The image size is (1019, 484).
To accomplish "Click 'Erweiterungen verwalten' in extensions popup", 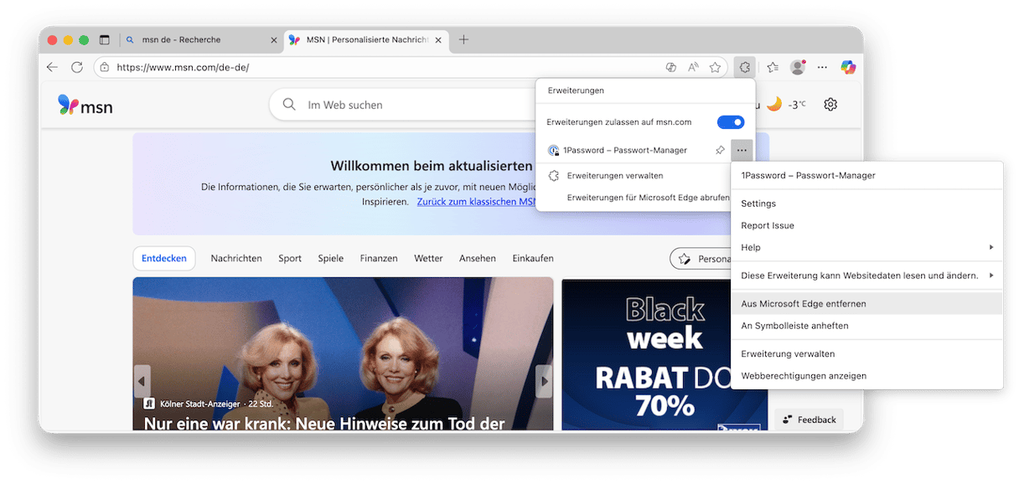I will [614, 176].
